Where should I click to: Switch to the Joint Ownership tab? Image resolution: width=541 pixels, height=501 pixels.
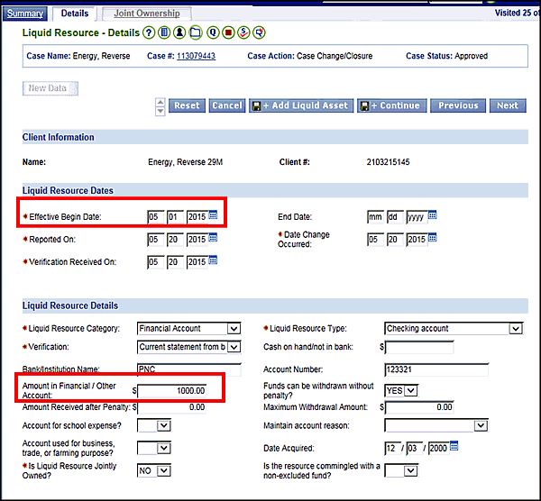pyautogui.click(x=147, y=14)
